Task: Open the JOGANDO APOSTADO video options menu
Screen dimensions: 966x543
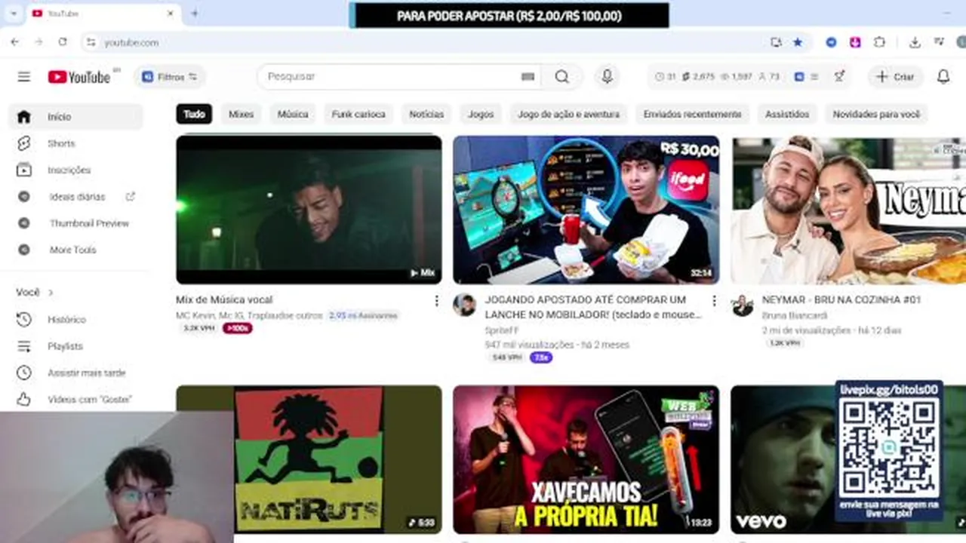Action: pos(713,301)
